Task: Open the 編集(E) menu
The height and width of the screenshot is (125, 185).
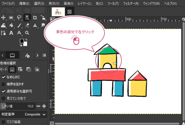Action: [x=24, y=3]
